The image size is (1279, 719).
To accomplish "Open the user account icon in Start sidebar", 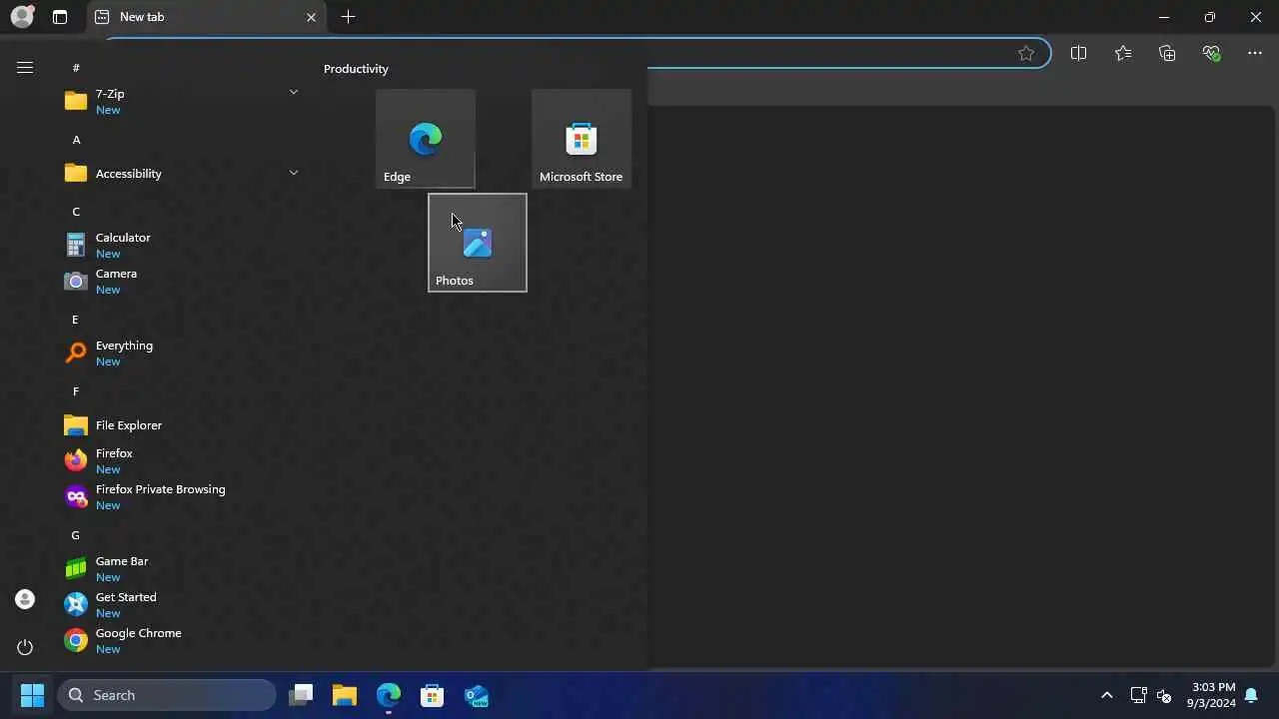I will coord(25,599).
